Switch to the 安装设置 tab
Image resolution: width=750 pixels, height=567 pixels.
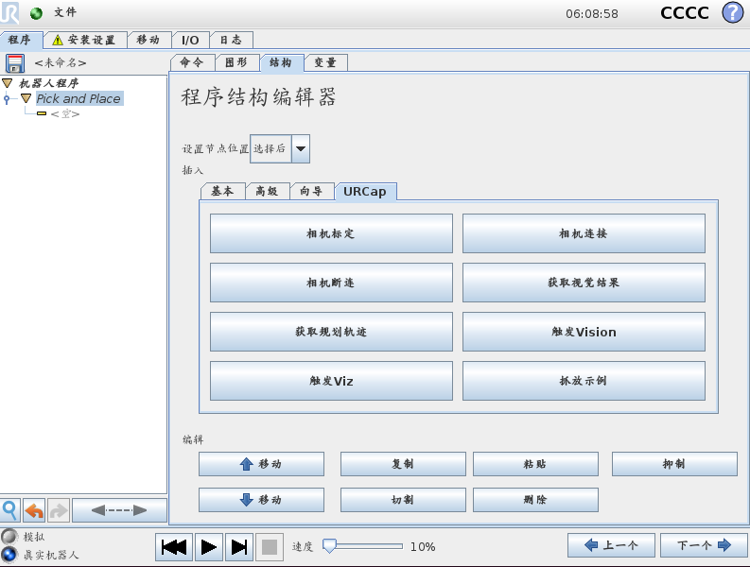tap(83, 40)
